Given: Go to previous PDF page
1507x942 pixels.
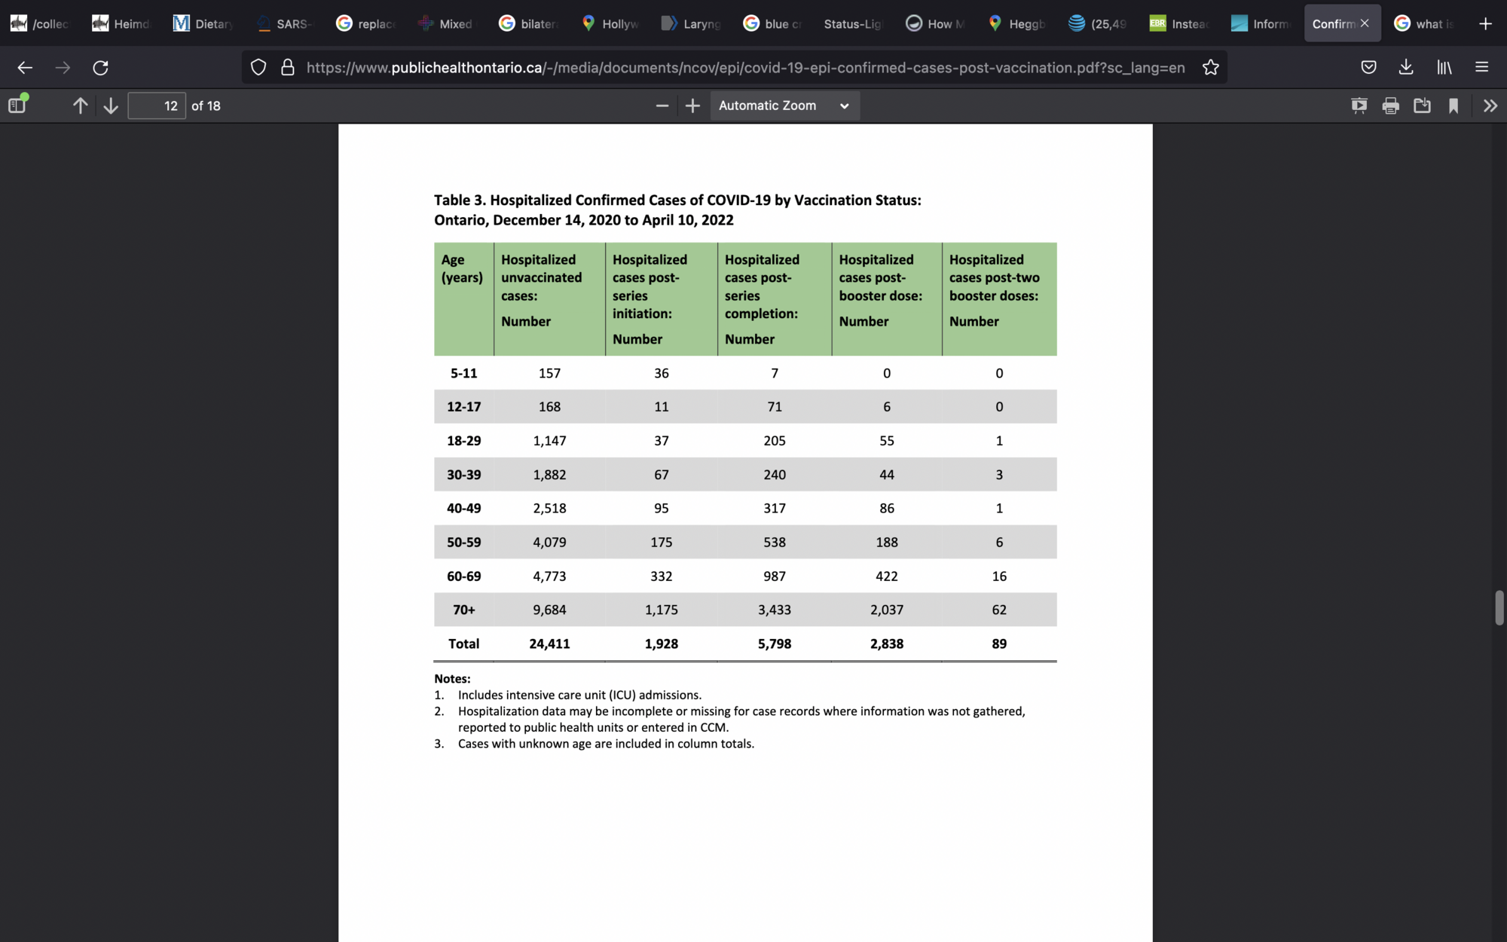Looking at the screenshot, I should (80, 106).
